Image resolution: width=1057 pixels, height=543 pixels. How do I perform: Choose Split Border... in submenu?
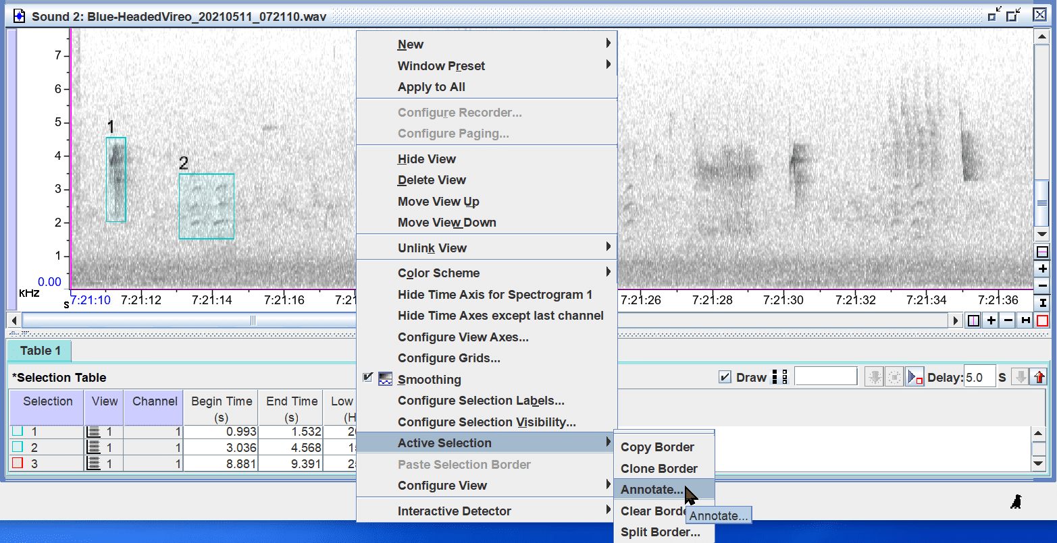pos(663,532)
